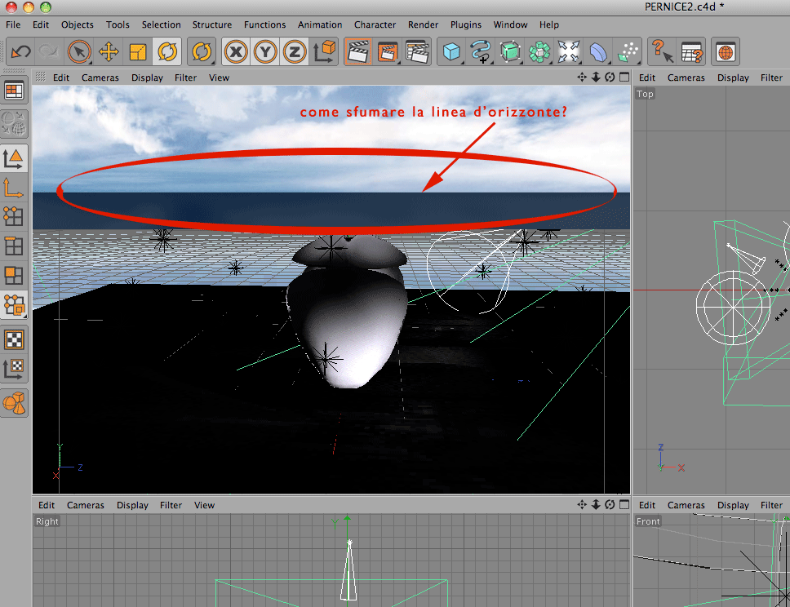Select the Texture mode checkerboard icon
The height and width of the screenshot is (607, 790).
click(x=14, y=339)
